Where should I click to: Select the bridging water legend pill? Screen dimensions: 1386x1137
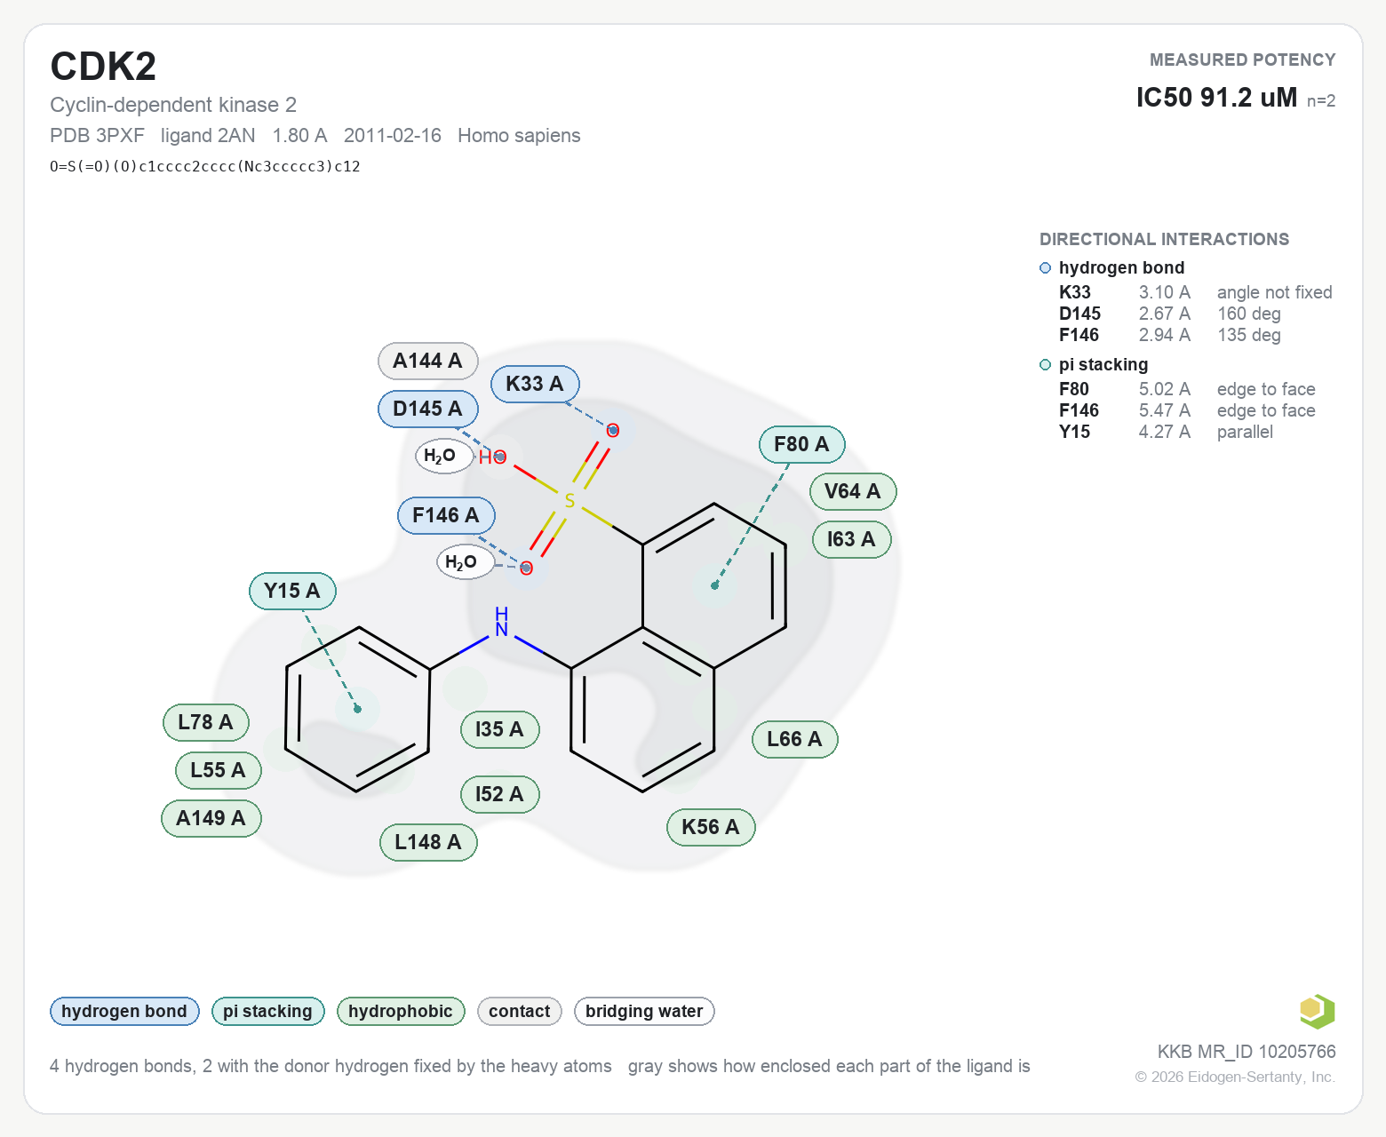pyautogui.click(x=644, y=1011)
